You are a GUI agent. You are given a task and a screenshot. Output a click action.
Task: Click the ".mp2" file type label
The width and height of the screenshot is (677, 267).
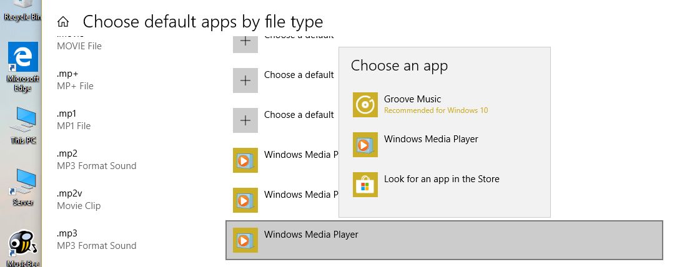(67, 154)
